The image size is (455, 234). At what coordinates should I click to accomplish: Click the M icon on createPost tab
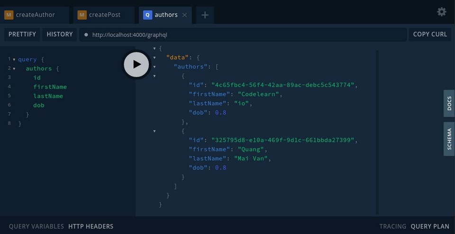(x=82, y=15)
